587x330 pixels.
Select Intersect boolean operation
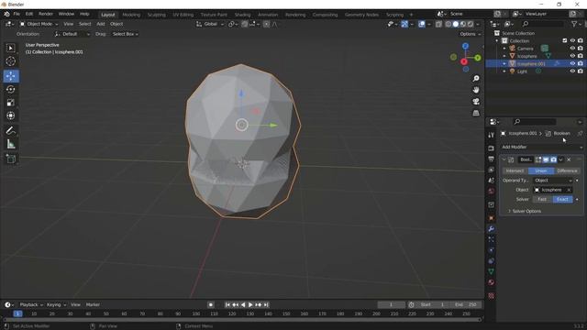tap(515, 171)
